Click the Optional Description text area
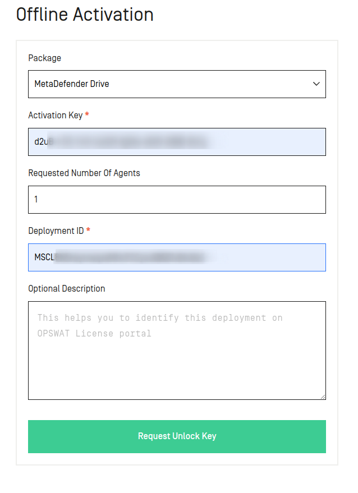Image resolution: width=358 pixels, height=493 pixels. click(177, 351)
